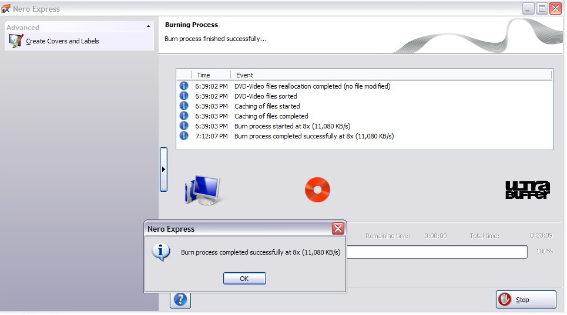Collapse the Advanced panel section
This screenshot has width=567, height=315.
148,27
